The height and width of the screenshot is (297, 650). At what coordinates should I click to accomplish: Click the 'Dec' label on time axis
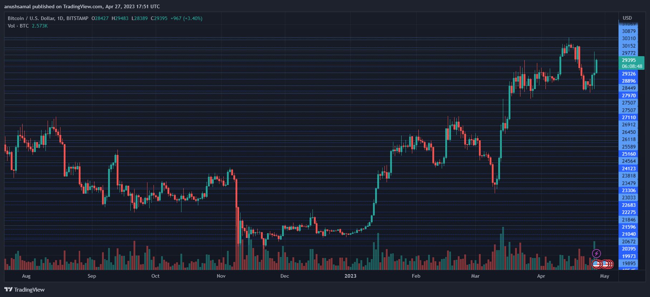tap(285, 276)
